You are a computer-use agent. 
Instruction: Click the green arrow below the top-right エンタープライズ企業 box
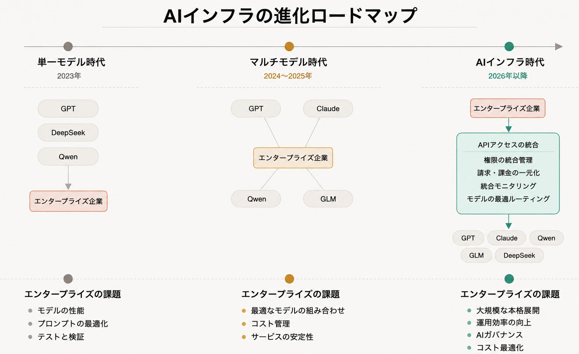click(509, 125)
